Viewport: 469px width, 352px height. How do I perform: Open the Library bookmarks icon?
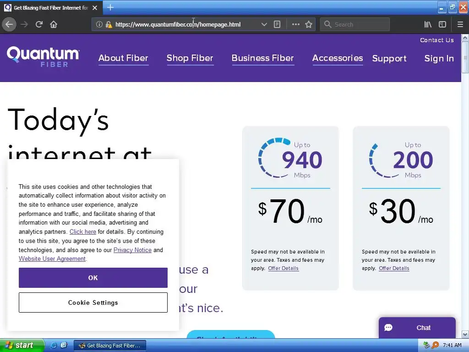click(428, 24)
